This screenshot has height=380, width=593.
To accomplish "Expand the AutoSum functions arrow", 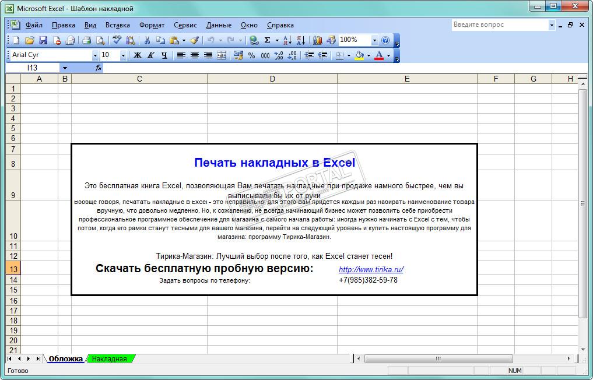I will (277, 40).
